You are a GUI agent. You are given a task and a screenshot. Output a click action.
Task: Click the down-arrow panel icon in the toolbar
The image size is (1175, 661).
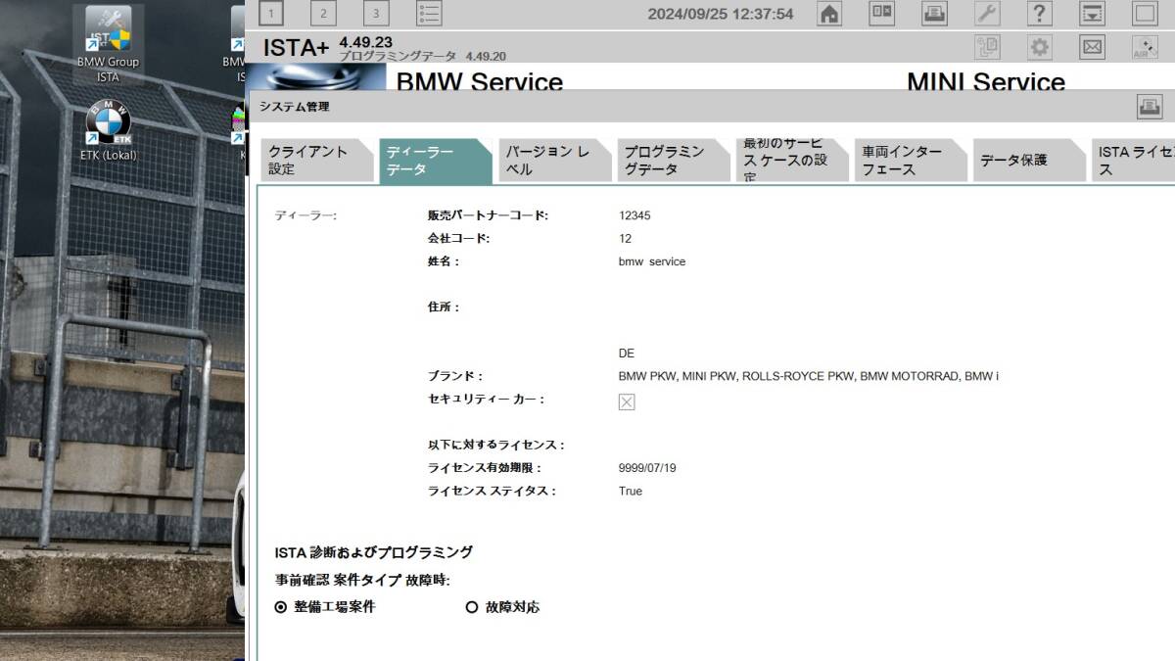coord(1093,14)
